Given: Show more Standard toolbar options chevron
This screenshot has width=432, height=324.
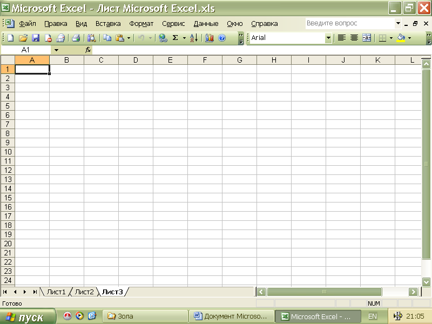Looking at the screenshot, I should (x=241, y=38).
